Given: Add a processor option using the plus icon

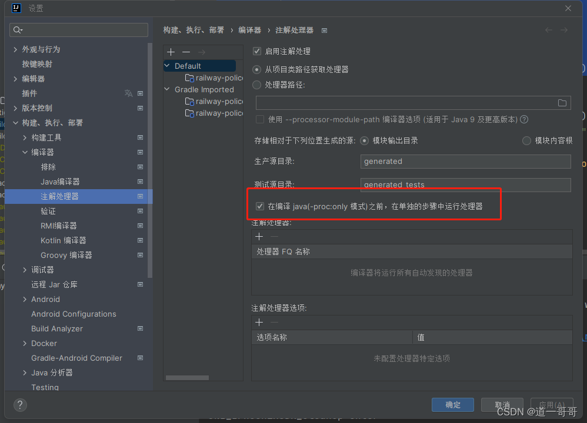Looking at the screenshot, I should [x=259, y=322].
